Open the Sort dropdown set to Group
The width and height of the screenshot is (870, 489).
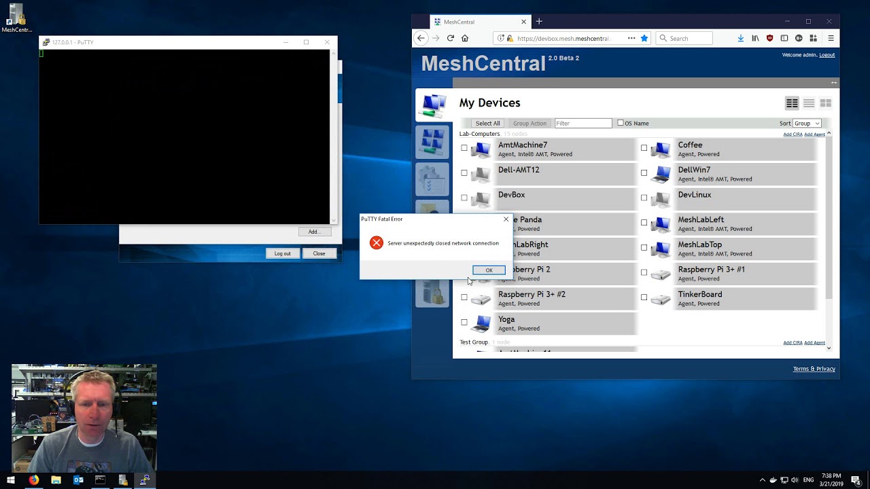pyautogui.click(x=807, y=124)
